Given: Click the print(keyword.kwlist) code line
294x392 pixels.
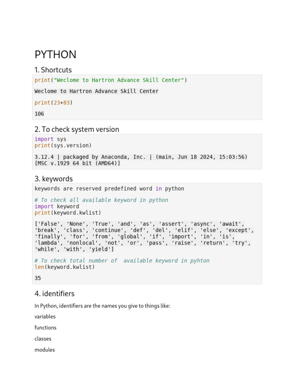Looking at the screenshot, I should coord(68,212).
